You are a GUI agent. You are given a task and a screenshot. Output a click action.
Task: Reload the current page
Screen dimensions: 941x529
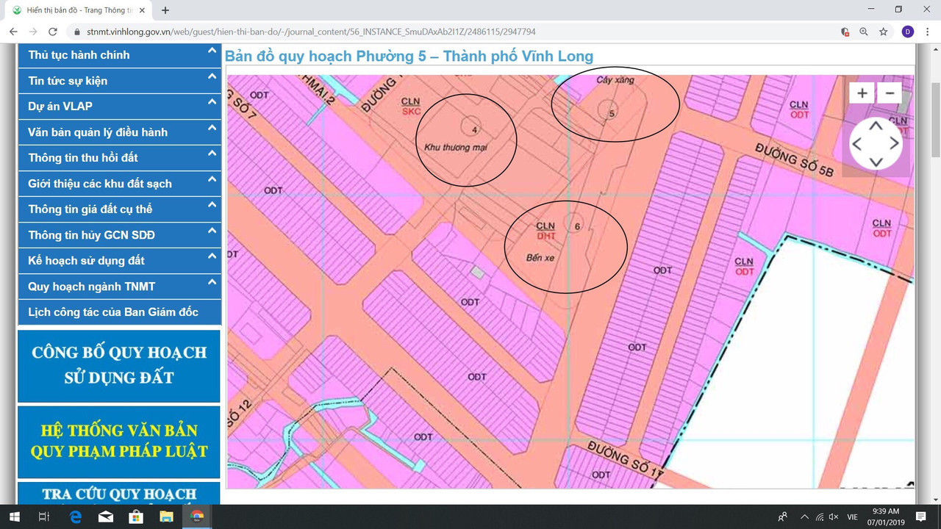(53, 32)
